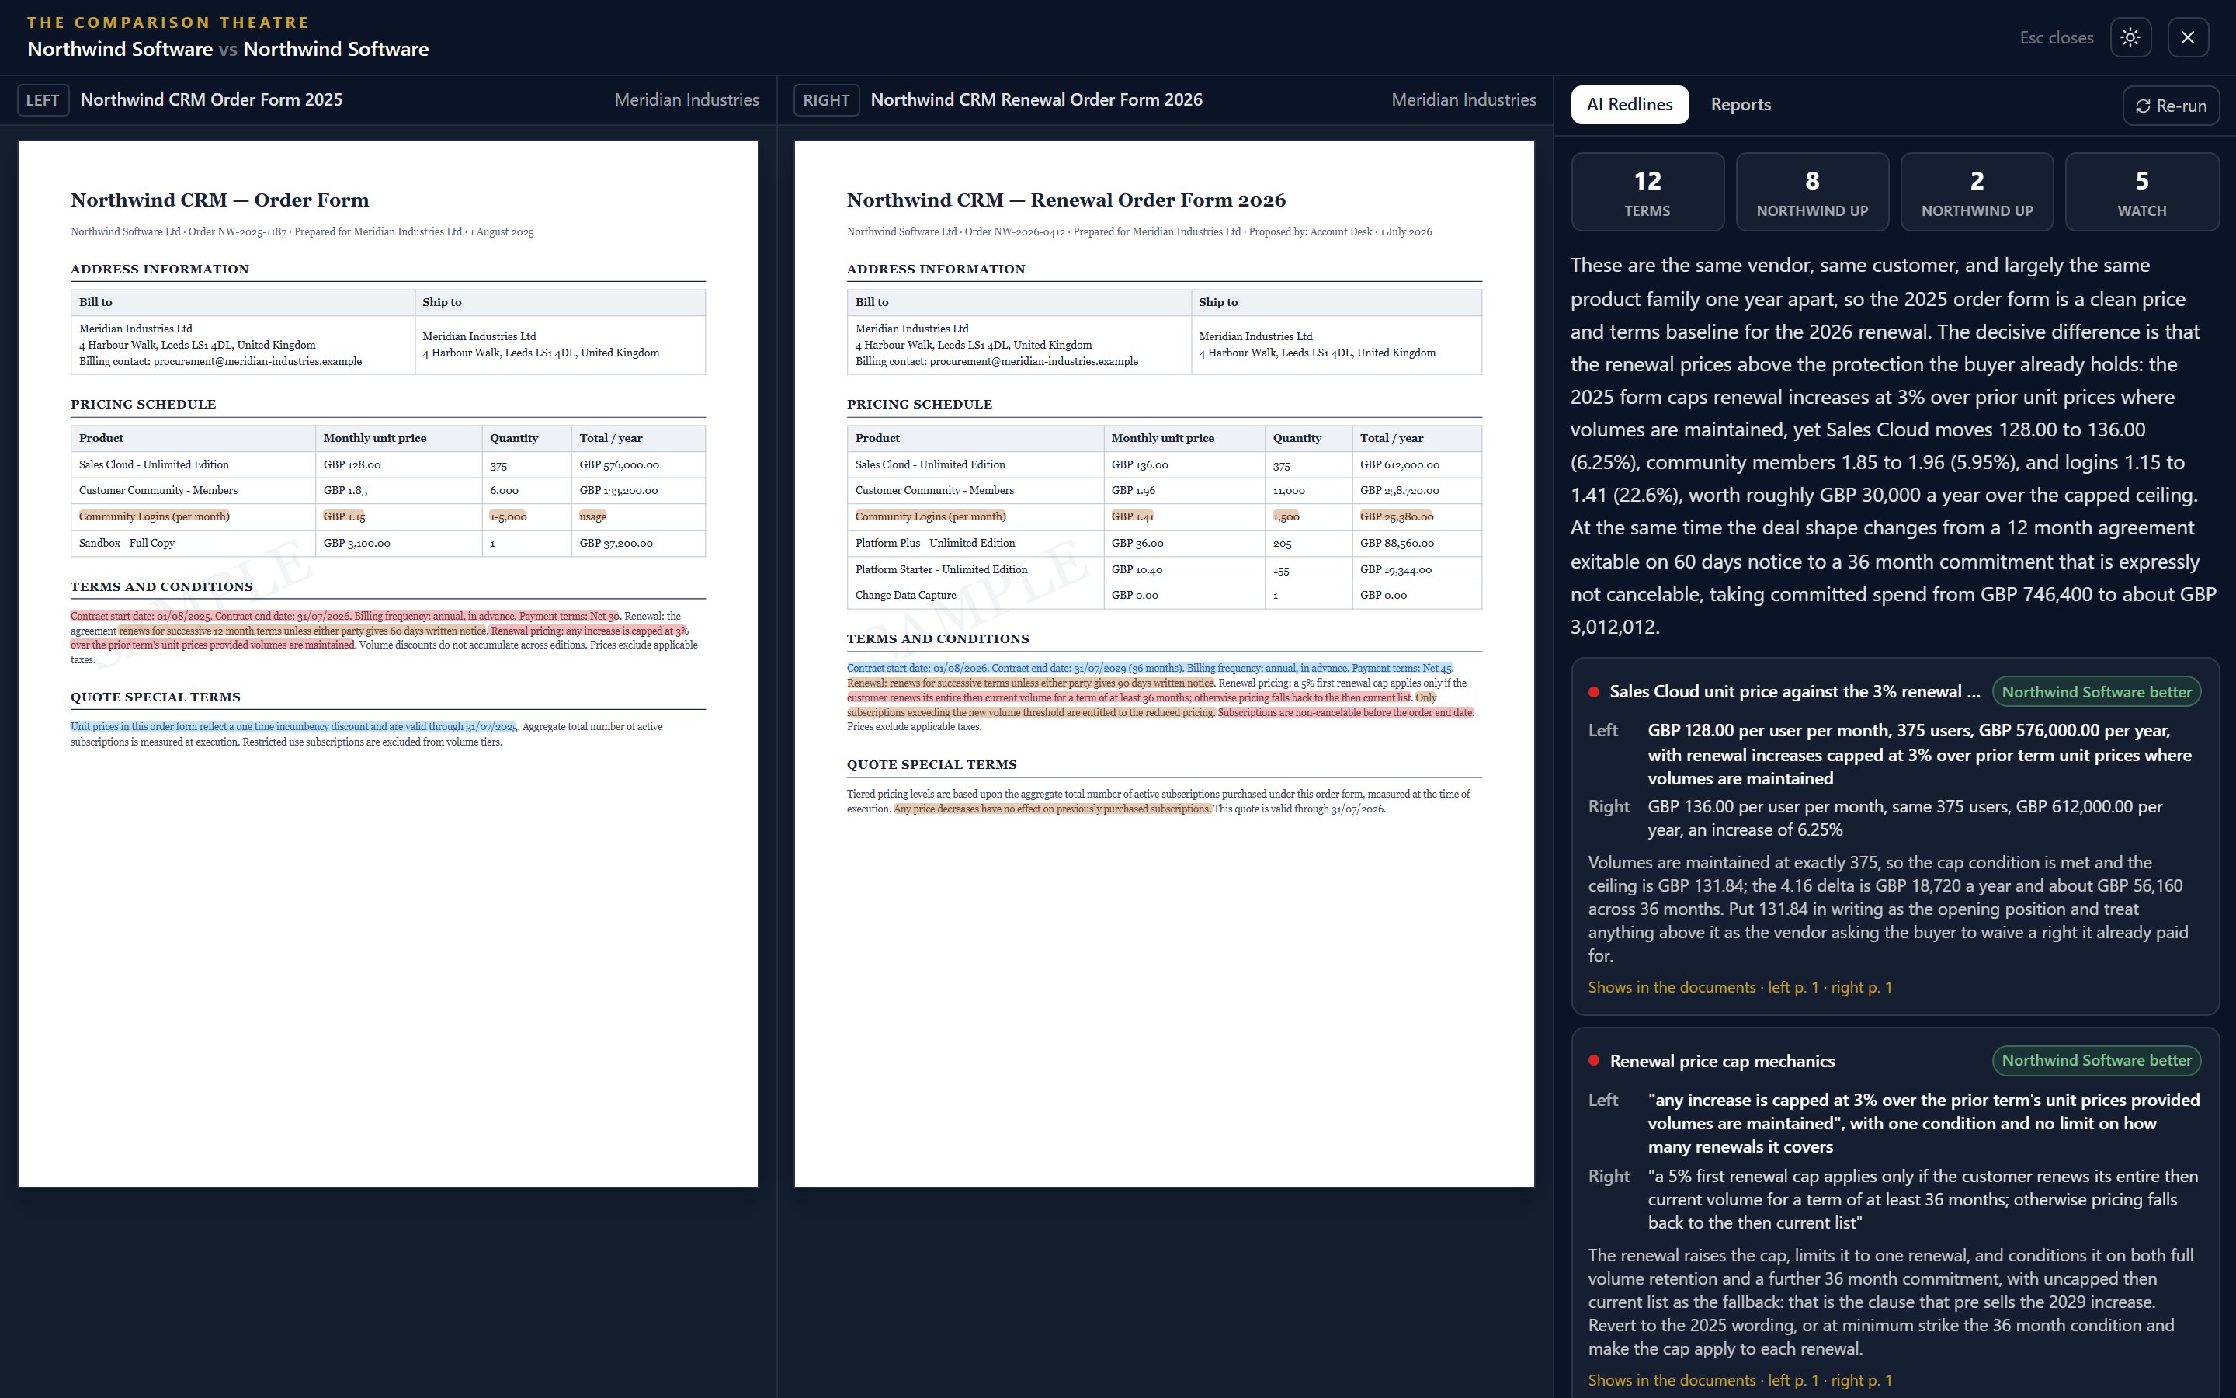Open the Renewal price cap mechanics card title
Image resolution: width=2236 pixels, height=1398 pixels.
pyautogui.click(x=1722, y=1060)
